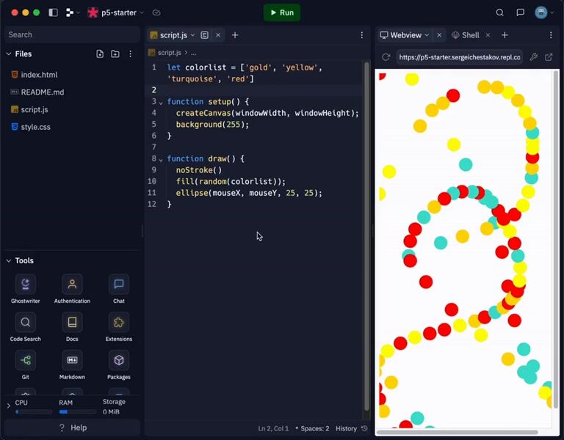Collapse the Tools section
The image size is (564, 440).
tap(9, 260)
